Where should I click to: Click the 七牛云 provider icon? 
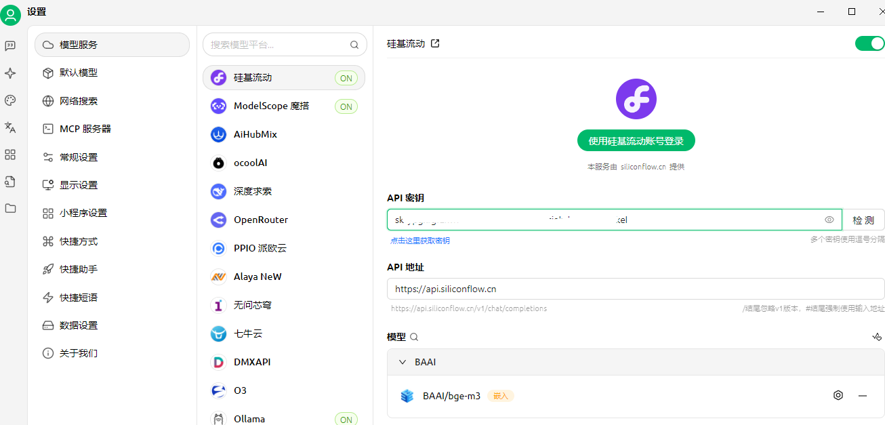pos(218,333)
